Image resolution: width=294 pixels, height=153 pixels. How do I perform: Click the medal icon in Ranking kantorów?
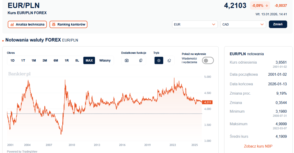tap(54, 25)
